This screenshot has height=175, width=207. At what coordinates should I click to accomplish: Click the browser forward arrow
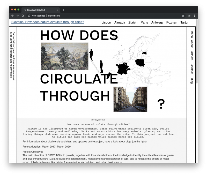tap(18, 16)
